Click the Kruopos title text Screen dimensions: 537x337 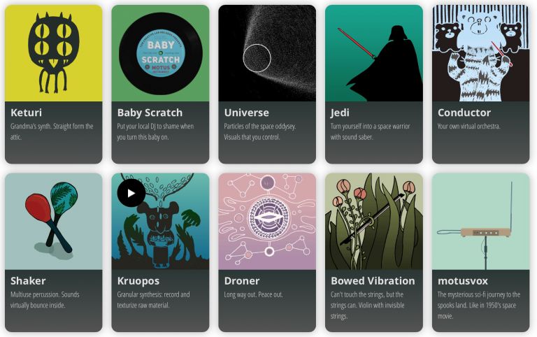[x=138, y=281]
